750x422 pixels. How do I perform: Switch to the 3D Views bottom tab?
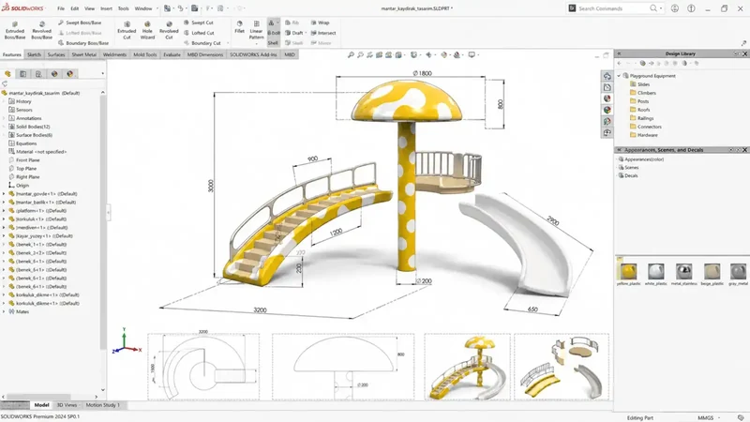pyautogui.click(x=67, y=405)
